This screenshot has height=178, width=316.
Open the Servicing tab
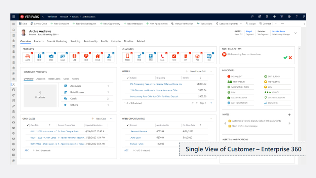(75, 41)
